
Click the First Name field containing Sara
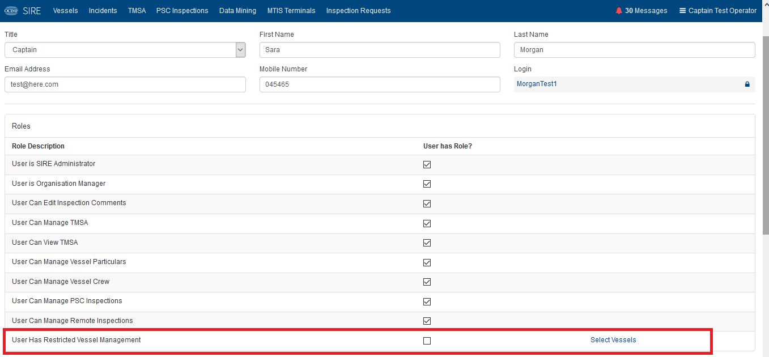pyautogui.click(x=380, y=50)
